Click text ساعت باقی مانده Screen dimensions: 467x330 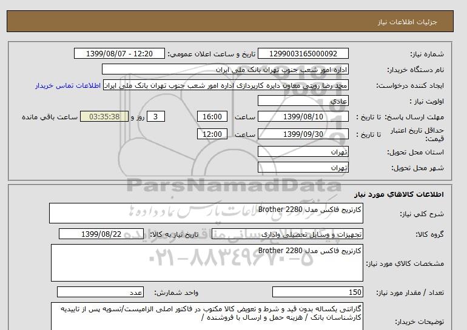[50, 117]
